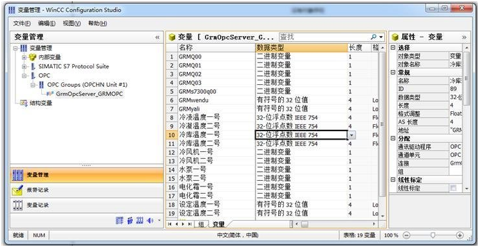This screenshot has width=479, height=247.
Task: Select the 内部变量 folder icon in tree
Action: [x=32, y=57]
